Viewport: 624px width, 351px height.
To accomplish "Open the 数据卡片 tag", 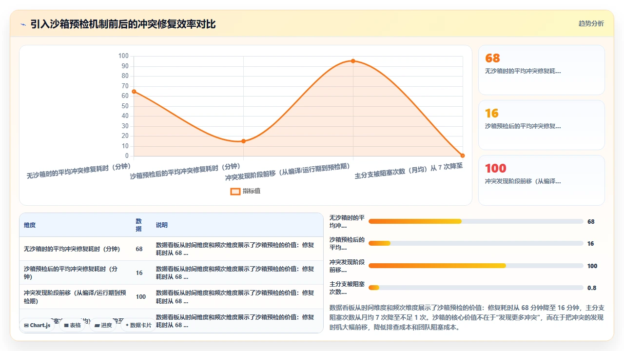I will pyautogui.click(x=138, y=325).
